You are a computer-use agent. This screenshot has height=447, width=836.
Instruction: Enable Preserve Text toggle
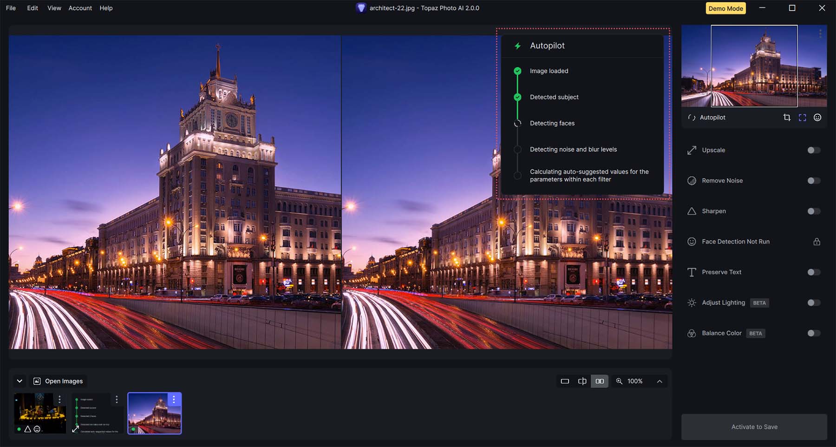coord(813,272)
